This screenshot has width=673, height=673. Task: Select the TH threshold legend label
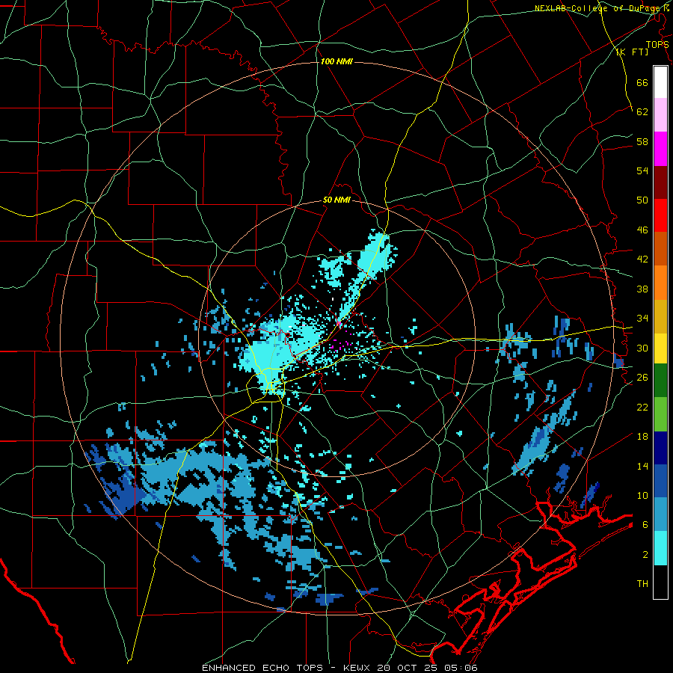642,584
